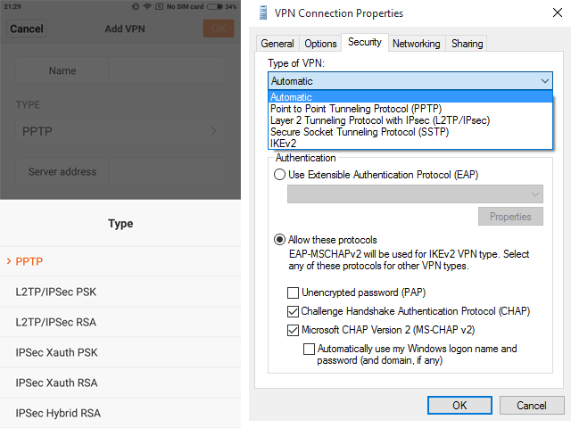Select IPSec Xauth PSK type
The height and width of the screenshot is (428, 571).
[x=120, y=352]
